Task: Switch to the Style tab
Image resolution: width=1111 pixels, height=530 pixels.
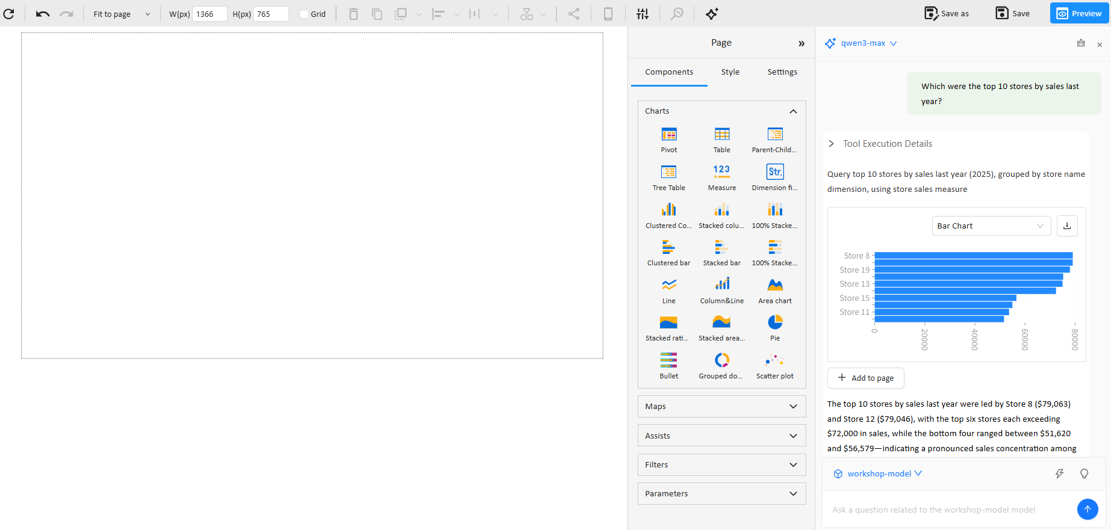Action: click(730, 72)
